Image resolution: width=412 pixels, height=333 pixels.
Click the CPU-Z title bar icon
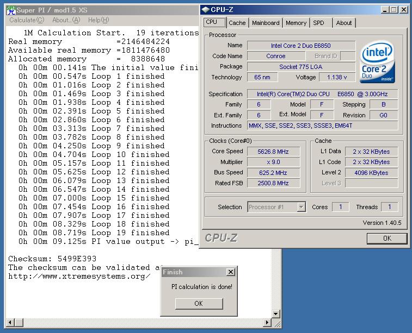(205, 10)
